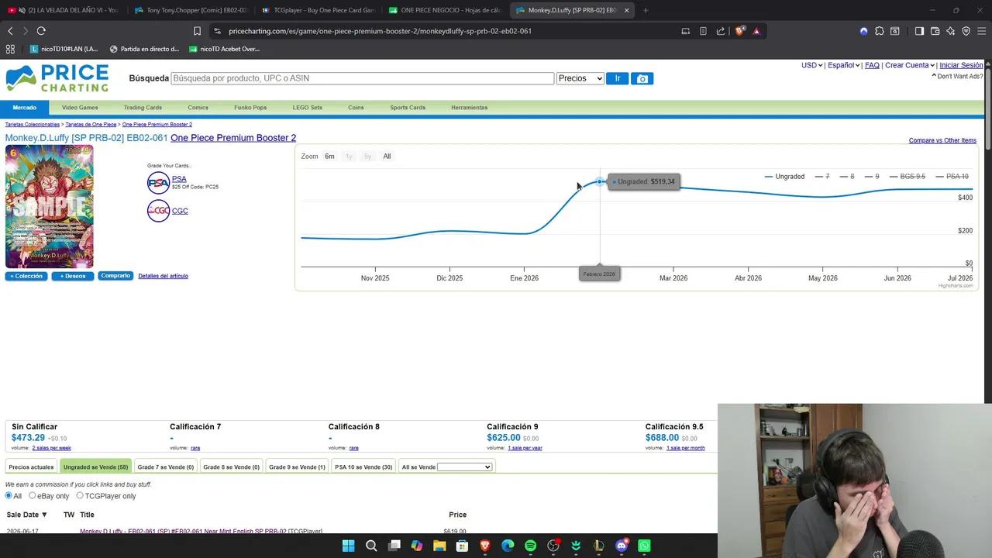Open WhatsApp from taskbar
992x558 pixels.
click(x=644, y=546)
